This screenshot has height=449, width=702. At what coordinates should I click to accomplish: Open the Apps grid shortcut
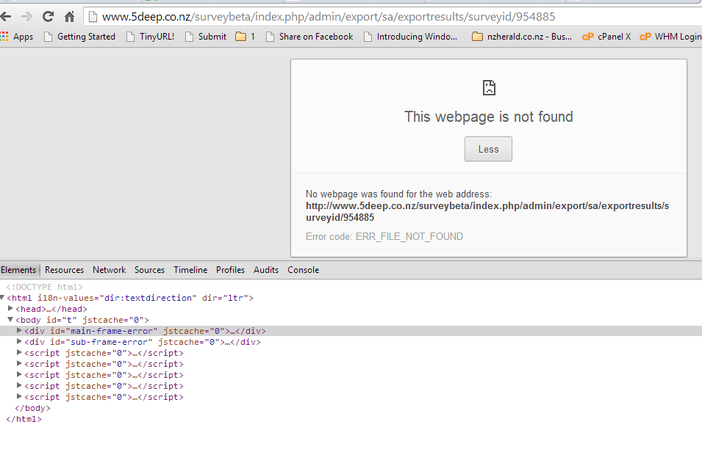pos(16,37)
